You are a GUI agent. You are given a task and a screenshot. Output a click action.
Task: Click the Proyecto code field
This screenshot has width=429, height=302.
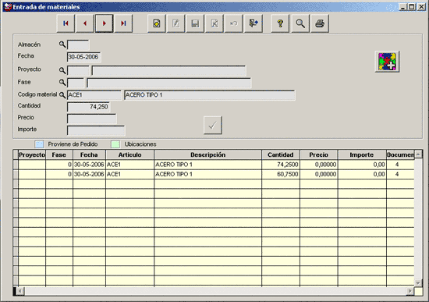click(x=78, y=70)
